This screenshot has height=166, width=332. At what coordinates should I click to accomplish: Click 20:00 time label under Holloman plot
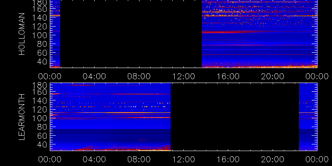coord(273,76)
